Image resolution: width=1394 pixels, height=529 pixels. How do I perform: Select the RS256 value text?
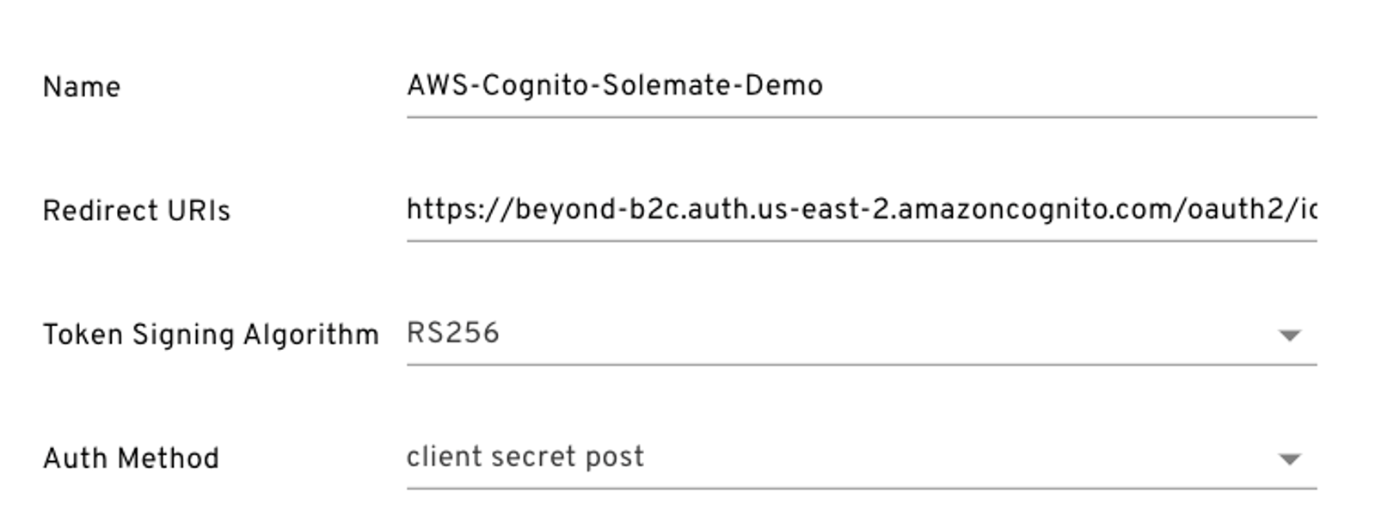[452, 334]
